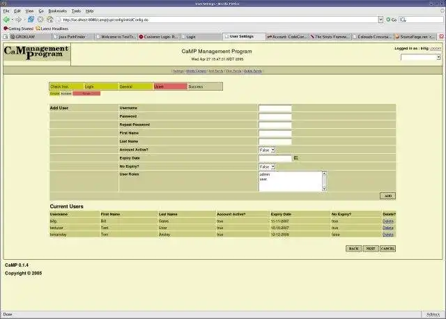Click the Logout link
This screenshot has width=446, height=319.
[x=436, y=49]
